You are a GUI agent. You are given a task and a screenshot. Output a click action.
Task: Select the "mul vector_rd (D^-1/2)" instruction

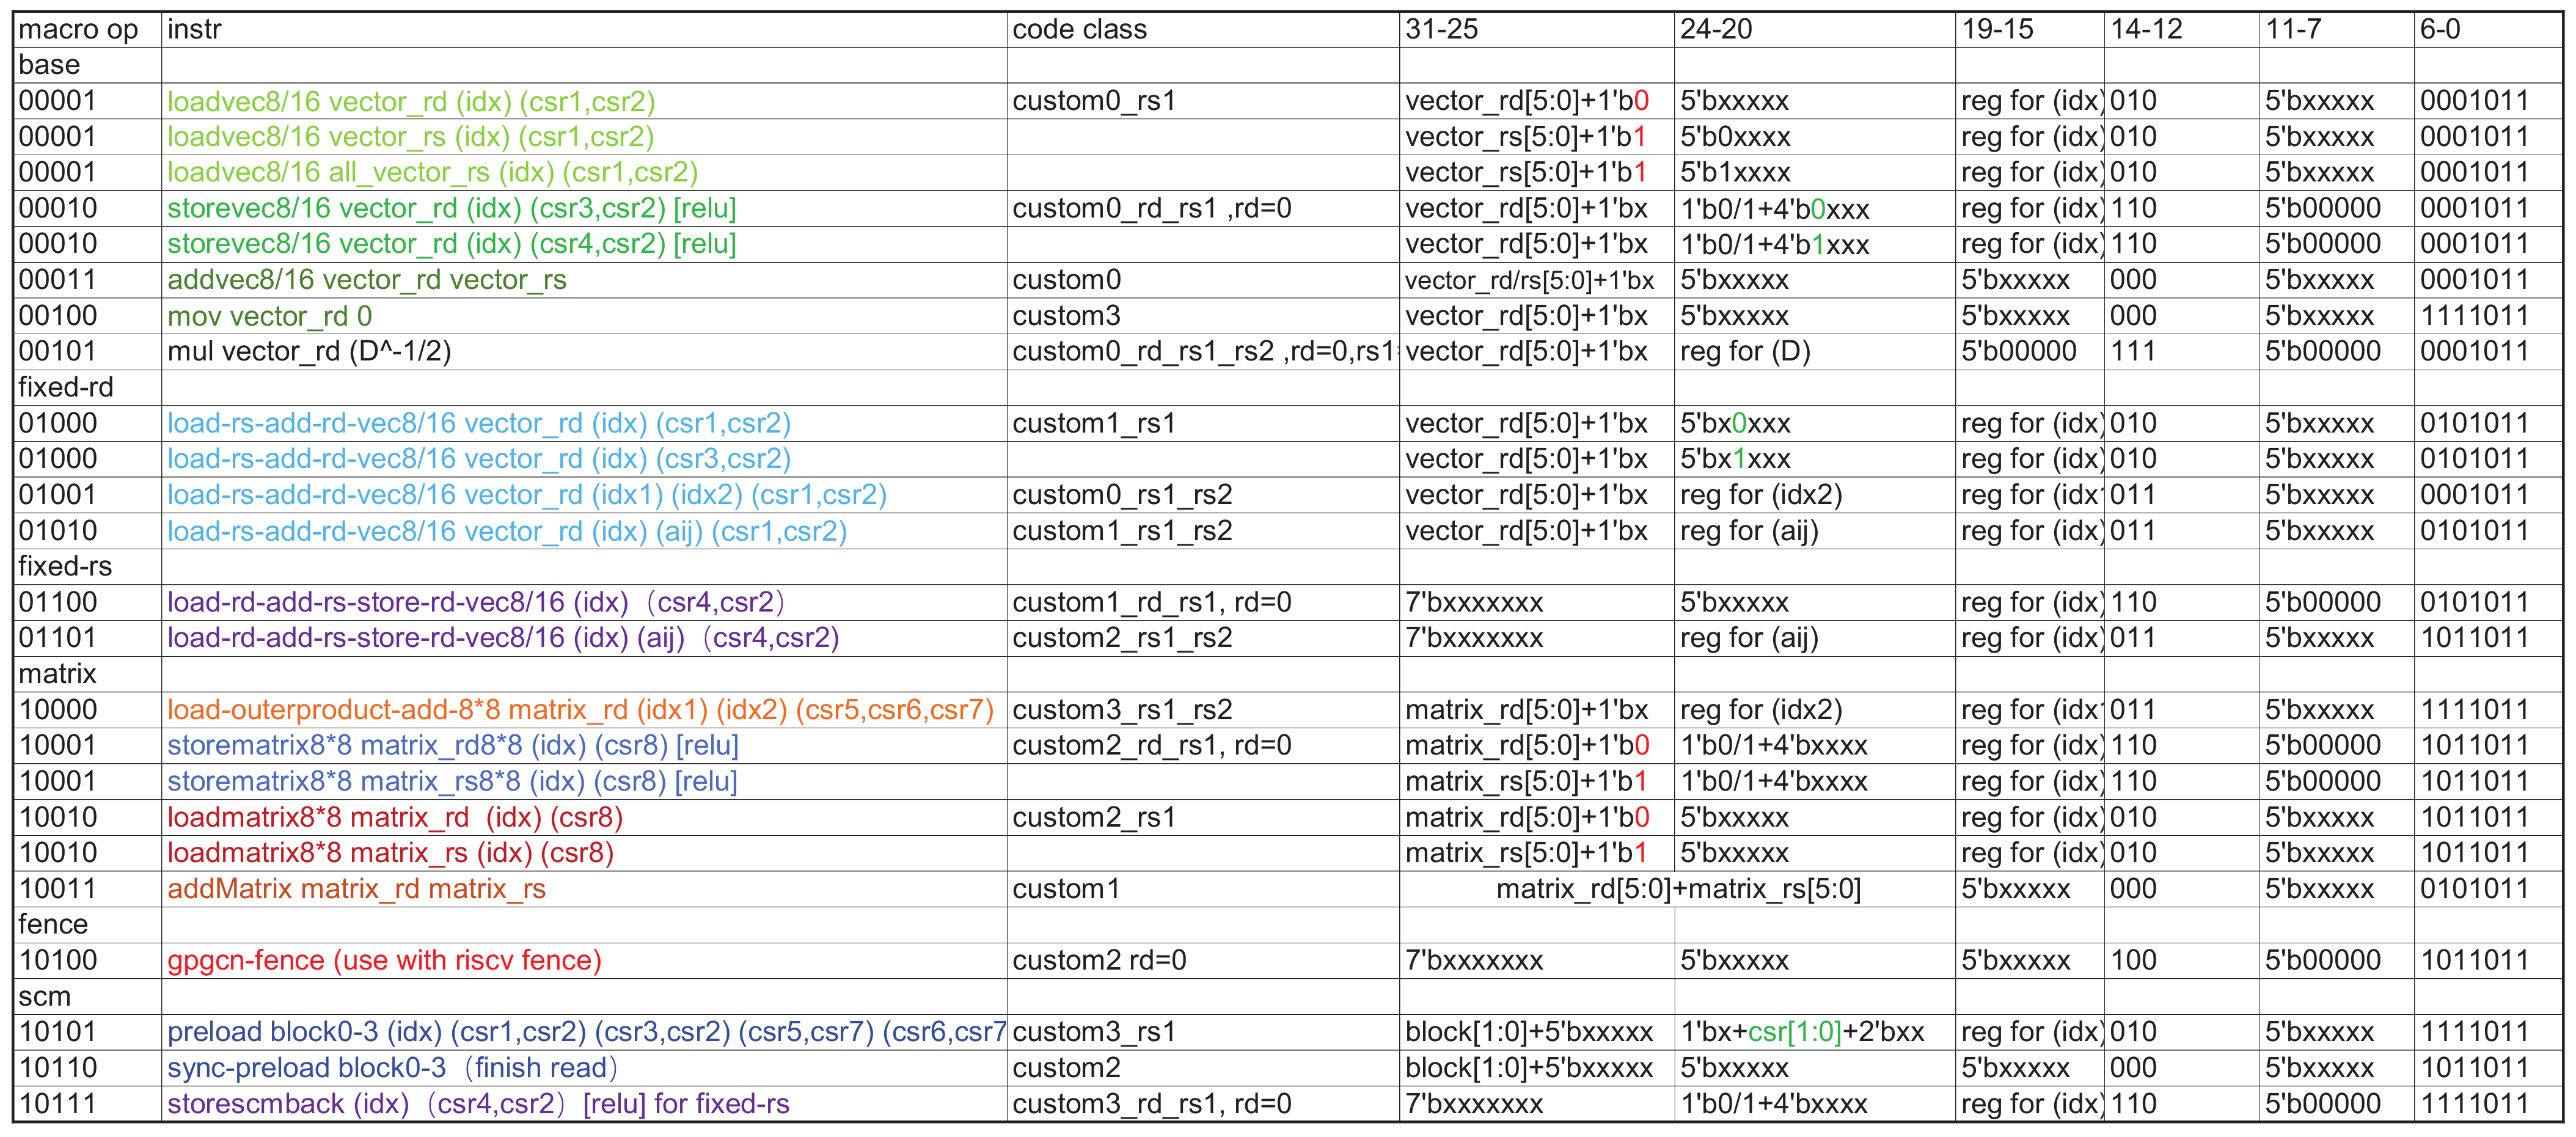(309, 352)
